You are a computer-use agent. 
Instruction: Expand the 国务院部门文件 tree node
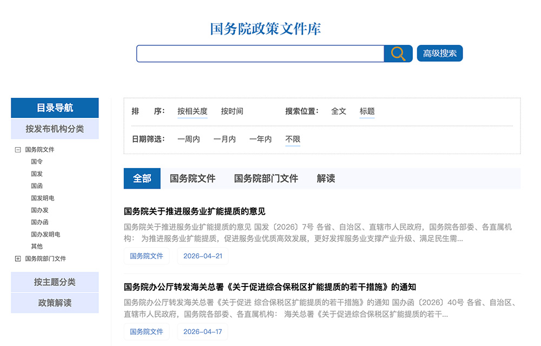click(18, 258)
